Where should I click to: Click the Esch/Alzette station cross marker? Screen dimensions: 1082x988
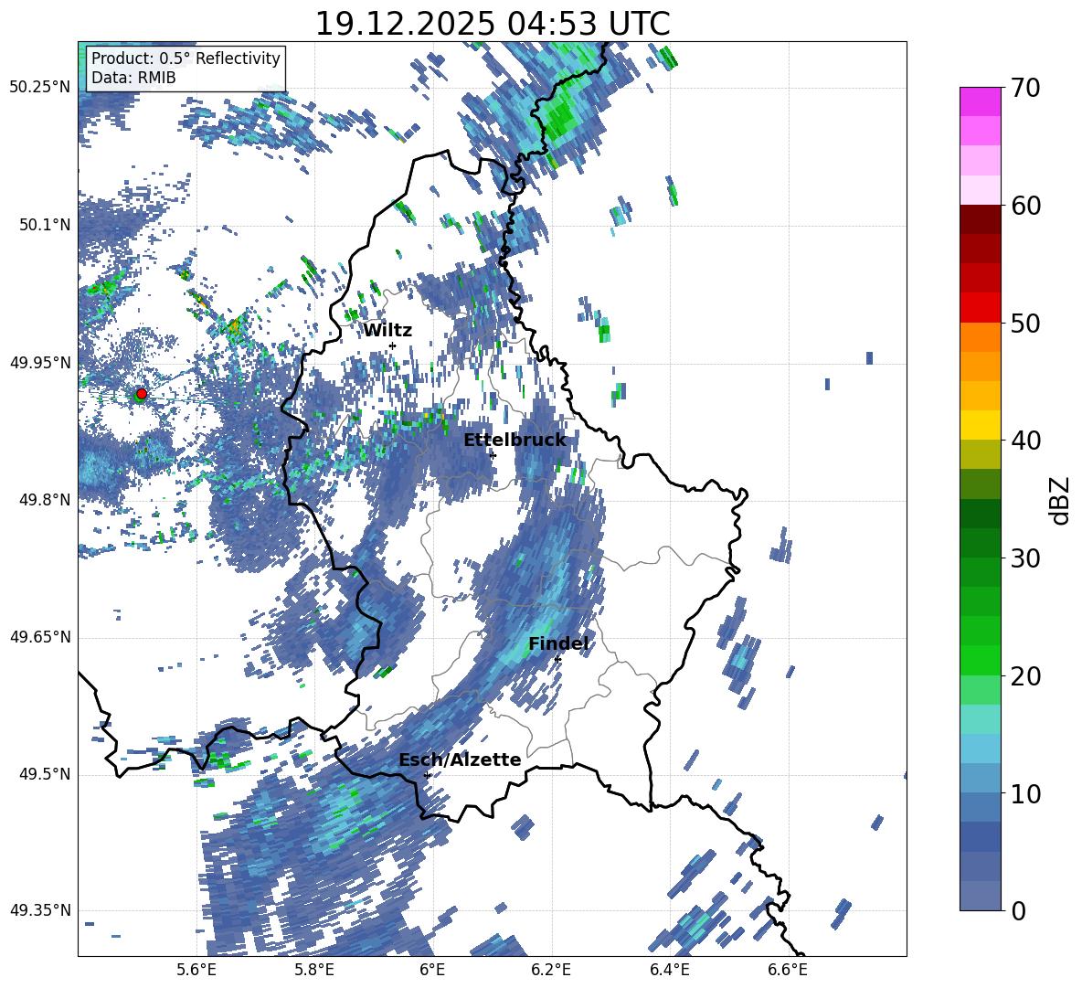[427, 775]
